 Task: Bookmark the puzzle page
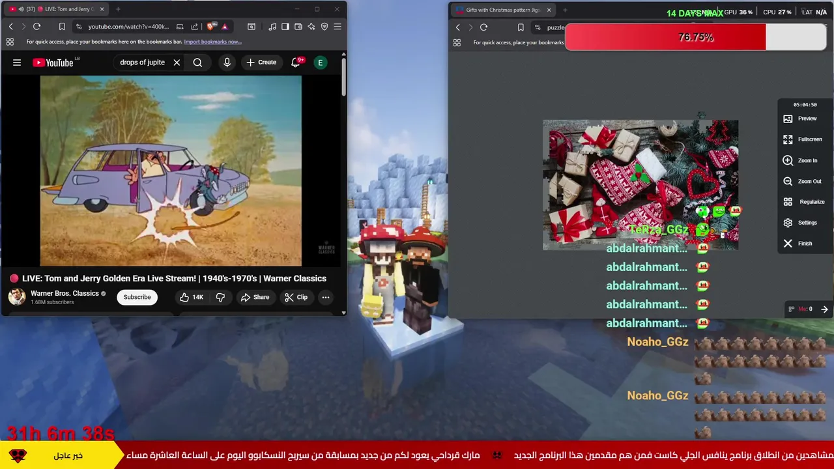pyautogui.click(x=521, y=27)
